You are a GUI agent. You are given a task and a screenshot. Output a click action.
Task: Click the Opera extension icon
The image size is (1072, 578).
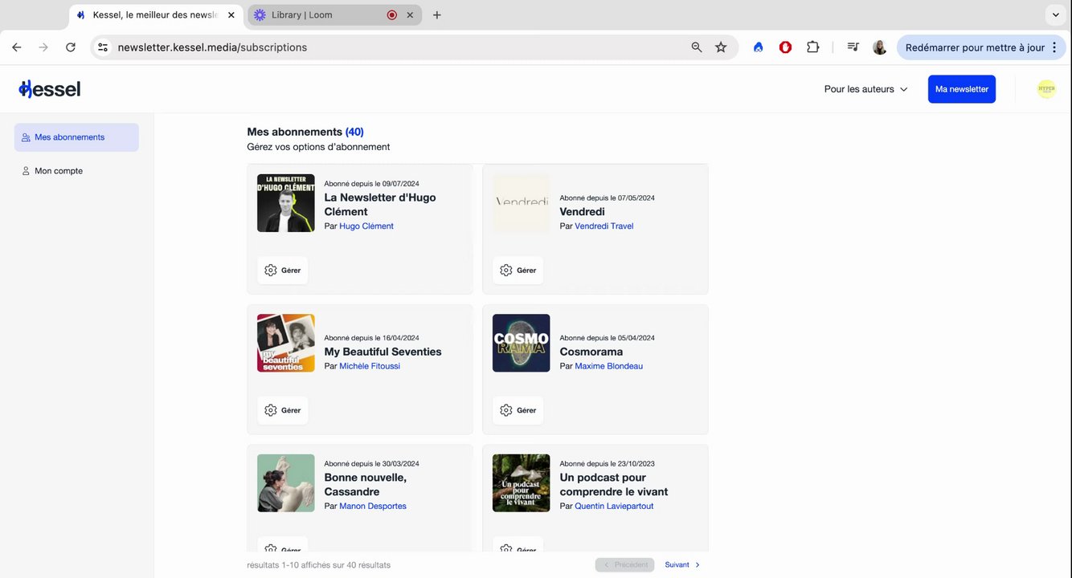tap(785, 47)
